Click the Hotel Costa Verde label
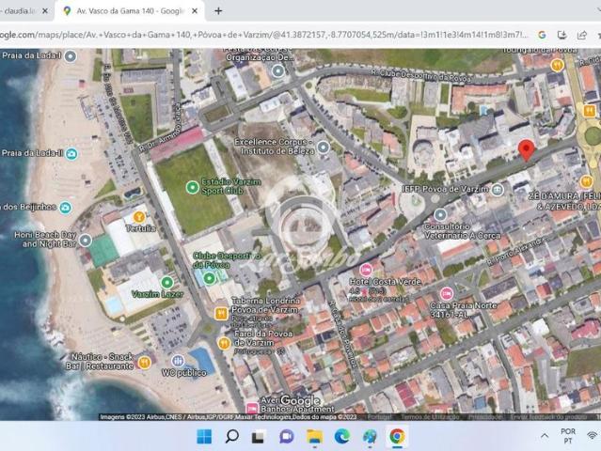The width and height of the screenshot is (601, 451). pos(386,282)
